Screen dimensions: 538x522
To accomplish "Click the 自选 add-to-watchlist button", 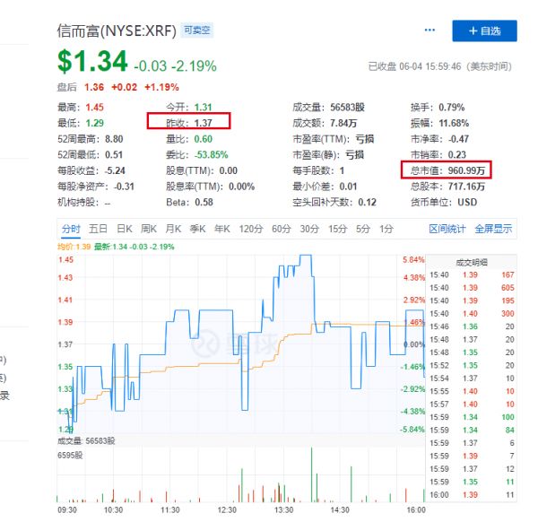I will (x=484, y=30).
